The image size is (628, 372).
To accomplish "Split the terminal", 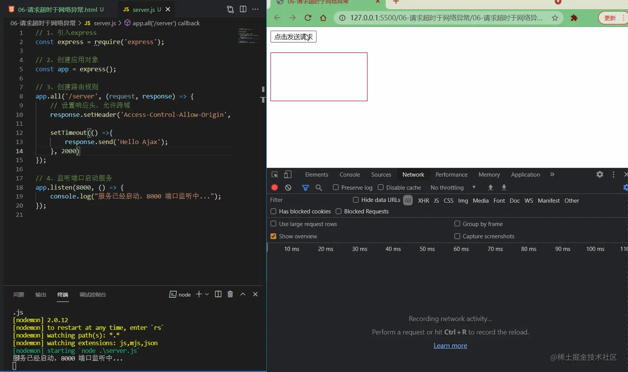I will (x=218, y=294).
